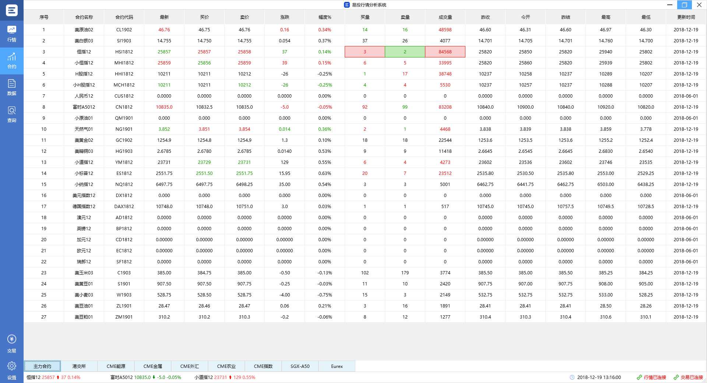Image resolution: width=707 pixels, height=383 pixels.
Task: Sort by the 涨跌 column header
Action: tap(285, 17)
